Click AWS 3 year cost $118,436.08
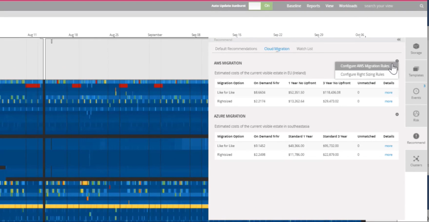 coord(332,93)
